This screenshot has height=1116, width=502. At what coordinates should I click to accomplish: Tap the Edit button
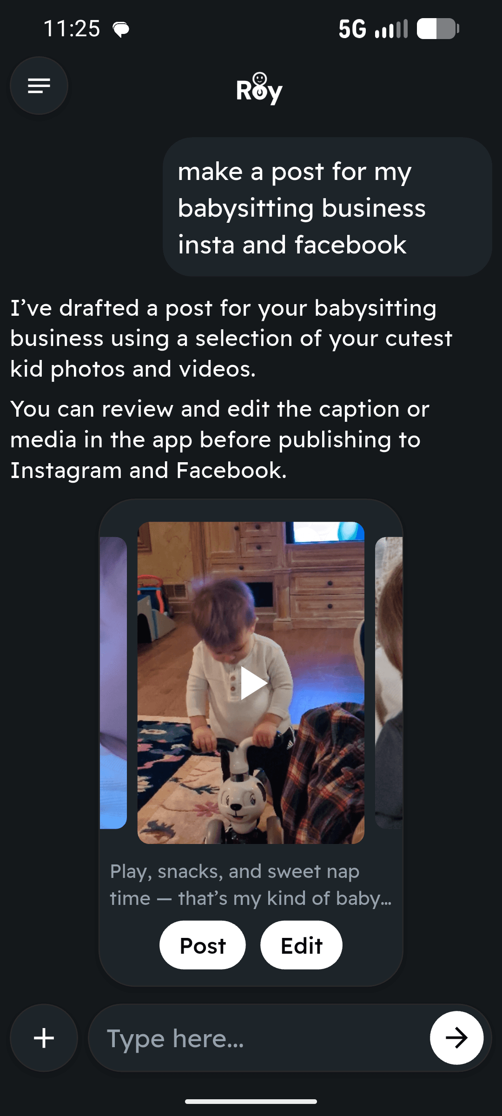[x=301, y=945]
